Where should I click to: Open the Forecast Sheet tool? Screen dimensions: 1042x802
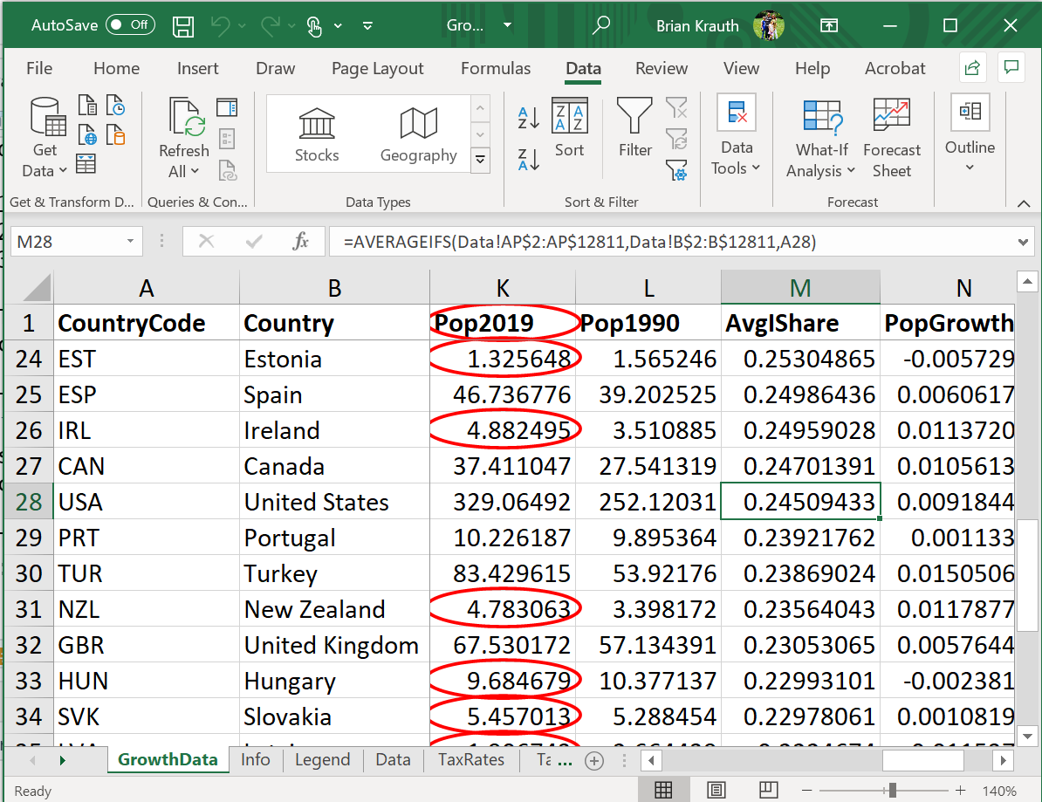pyautogui.click(x=891, y=138)
